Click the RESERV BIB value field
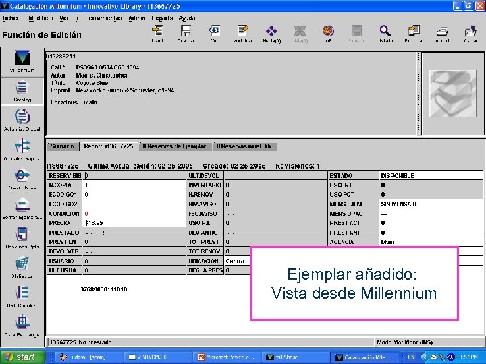The image size is (486, 364). pos(134,175)
